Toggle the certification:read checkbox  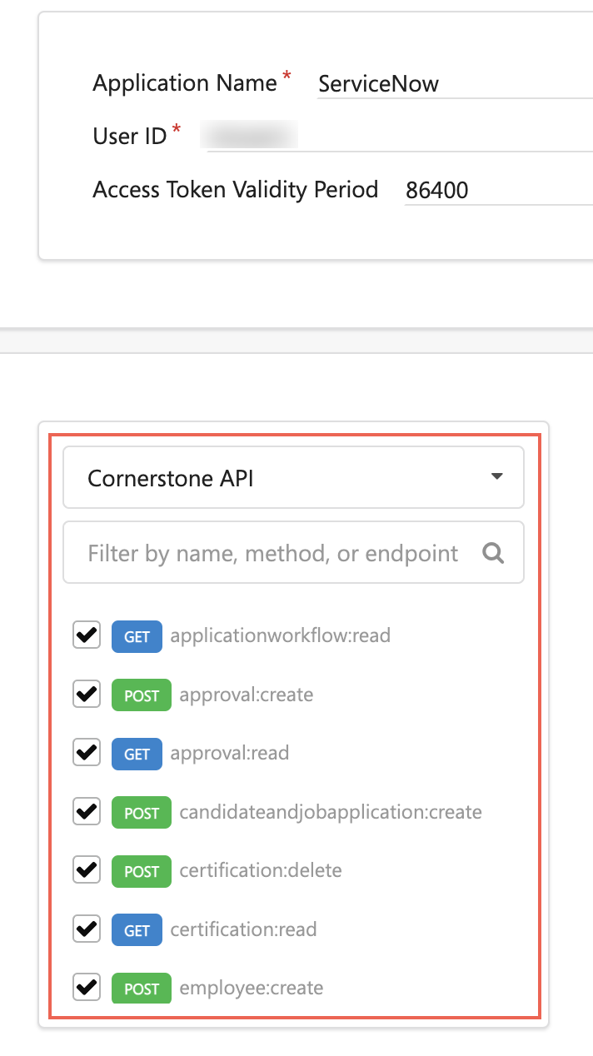87,929
